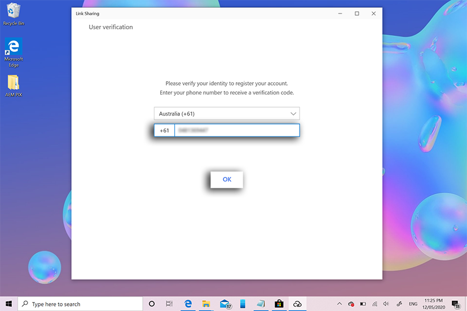This screenshot has height=311, width=467.
Task: Launch Edge from the taskbar
Action: 188,304
